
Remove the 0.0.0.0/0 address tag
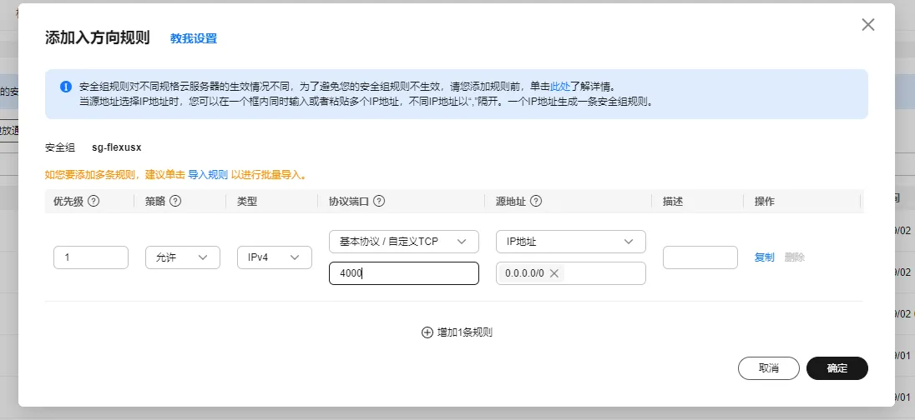554,273
